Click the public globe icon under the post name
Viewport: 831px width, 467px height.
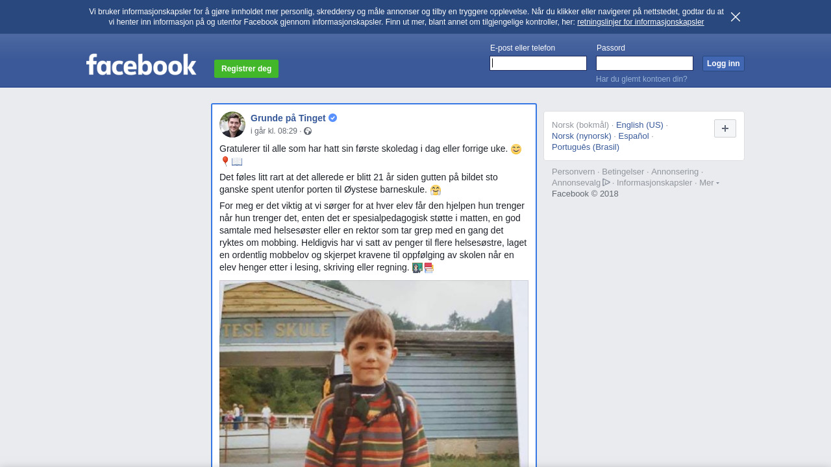click(x=308, y=131)
